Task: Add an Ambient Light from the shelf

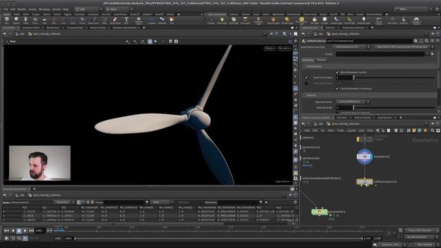Action: (364, 20)
